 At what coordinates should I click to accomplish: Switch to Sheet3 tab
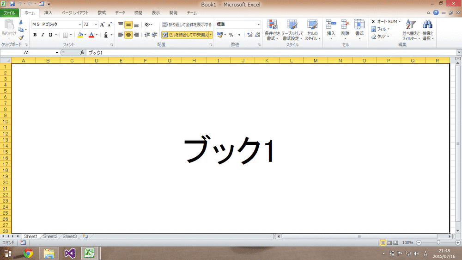coord(70,236)
